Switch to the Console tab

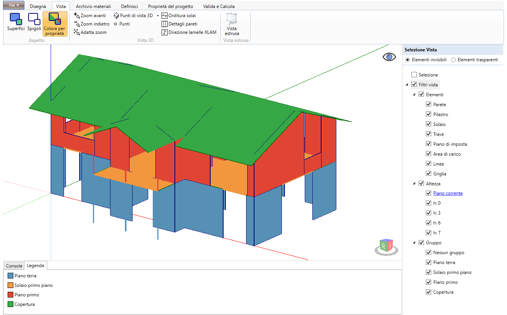(x=14, y=266)
